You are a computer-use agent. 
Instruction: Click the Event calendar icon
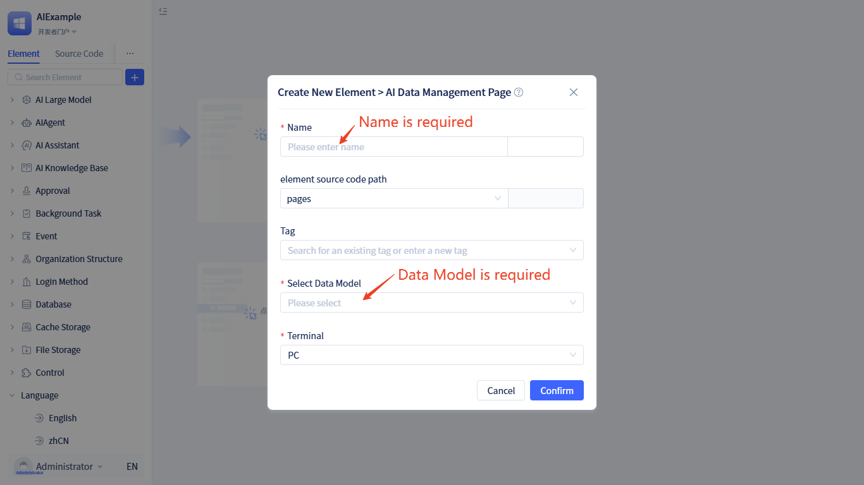(27, 236)
